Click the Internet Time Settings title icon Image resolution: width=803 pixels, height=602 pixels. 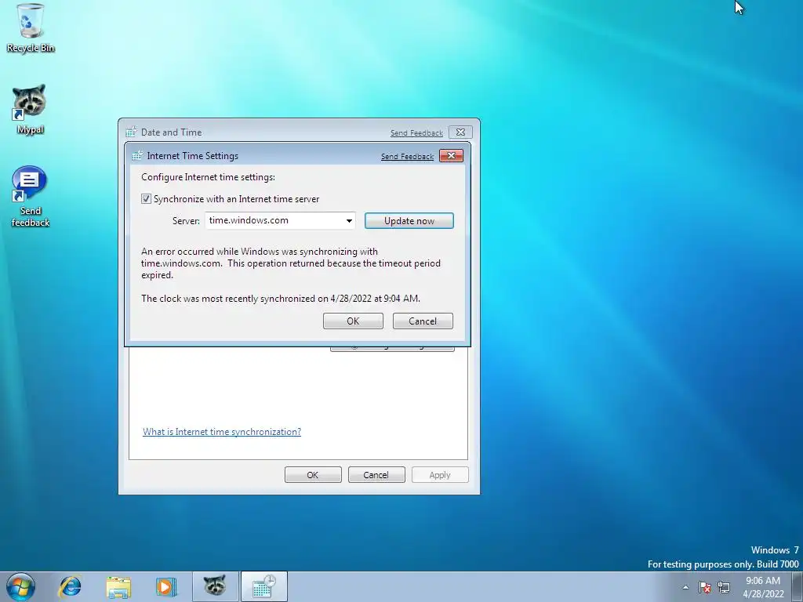point(137,156)
